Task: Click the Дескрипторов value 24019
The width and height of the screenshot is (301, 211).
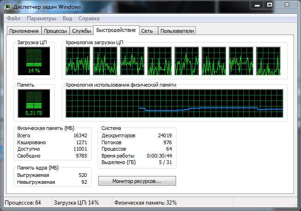Action: tap(165, 135)
